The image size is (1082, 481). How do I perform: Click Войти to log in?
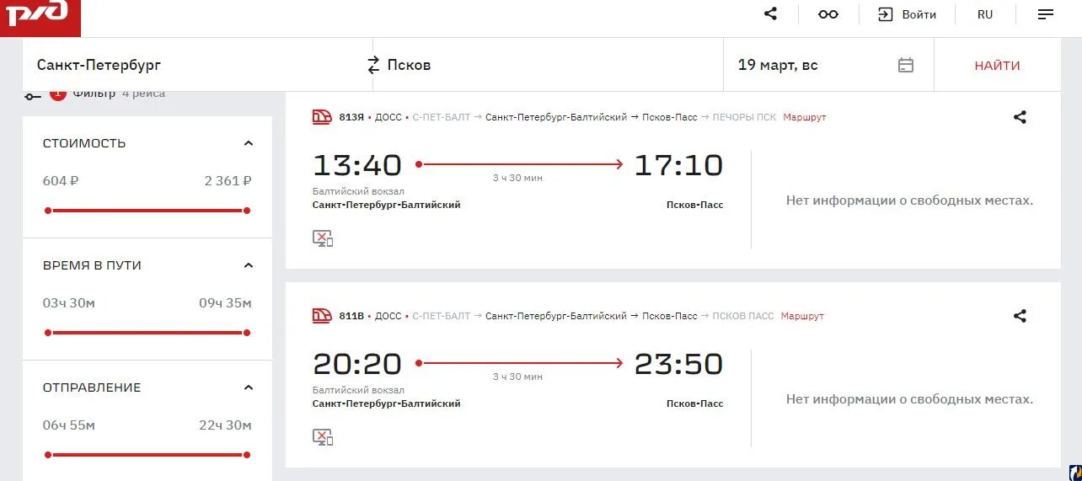(908, 14)
